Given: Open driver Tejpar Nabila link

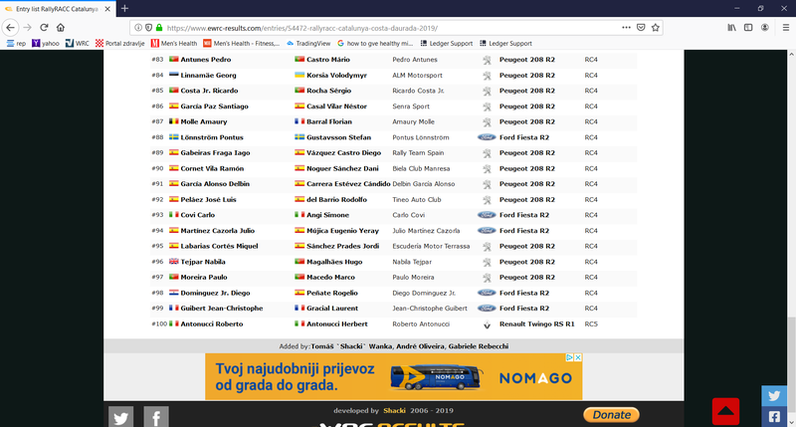Looking at the screenshot, I should point(203,262).
